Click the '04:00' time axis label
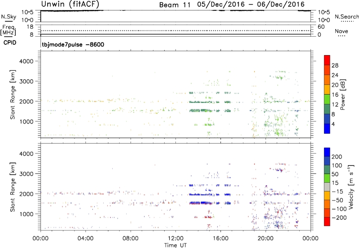Image resolution: width=359 pixels, height=248 pixels. point(85,239)
